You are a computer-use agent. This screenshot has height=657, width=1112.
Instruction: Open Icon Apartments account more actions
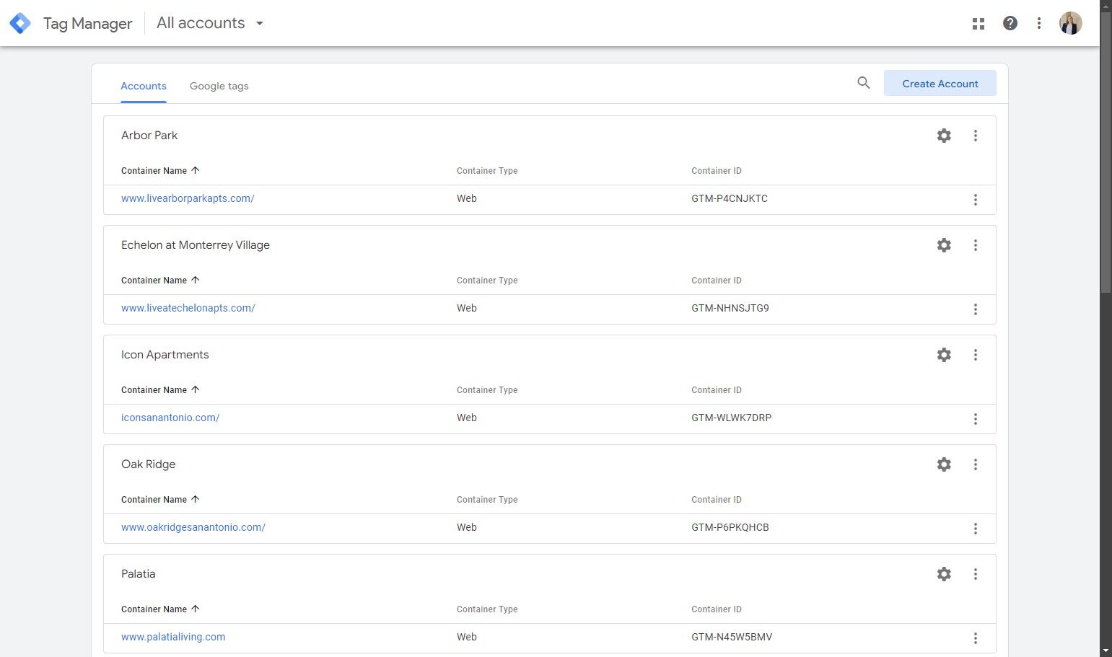pyautogui.click(x=976, y=355)
